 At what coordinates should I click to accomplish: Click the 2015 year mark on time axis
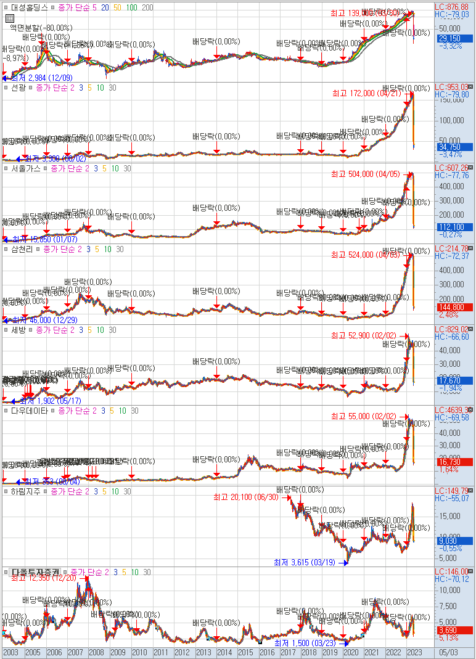(x=245, y=652)
